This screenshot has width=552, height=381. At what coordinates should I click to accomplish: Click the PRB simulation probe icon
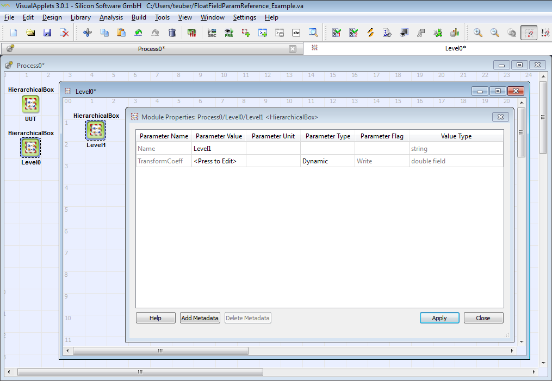tap(229, 33)
